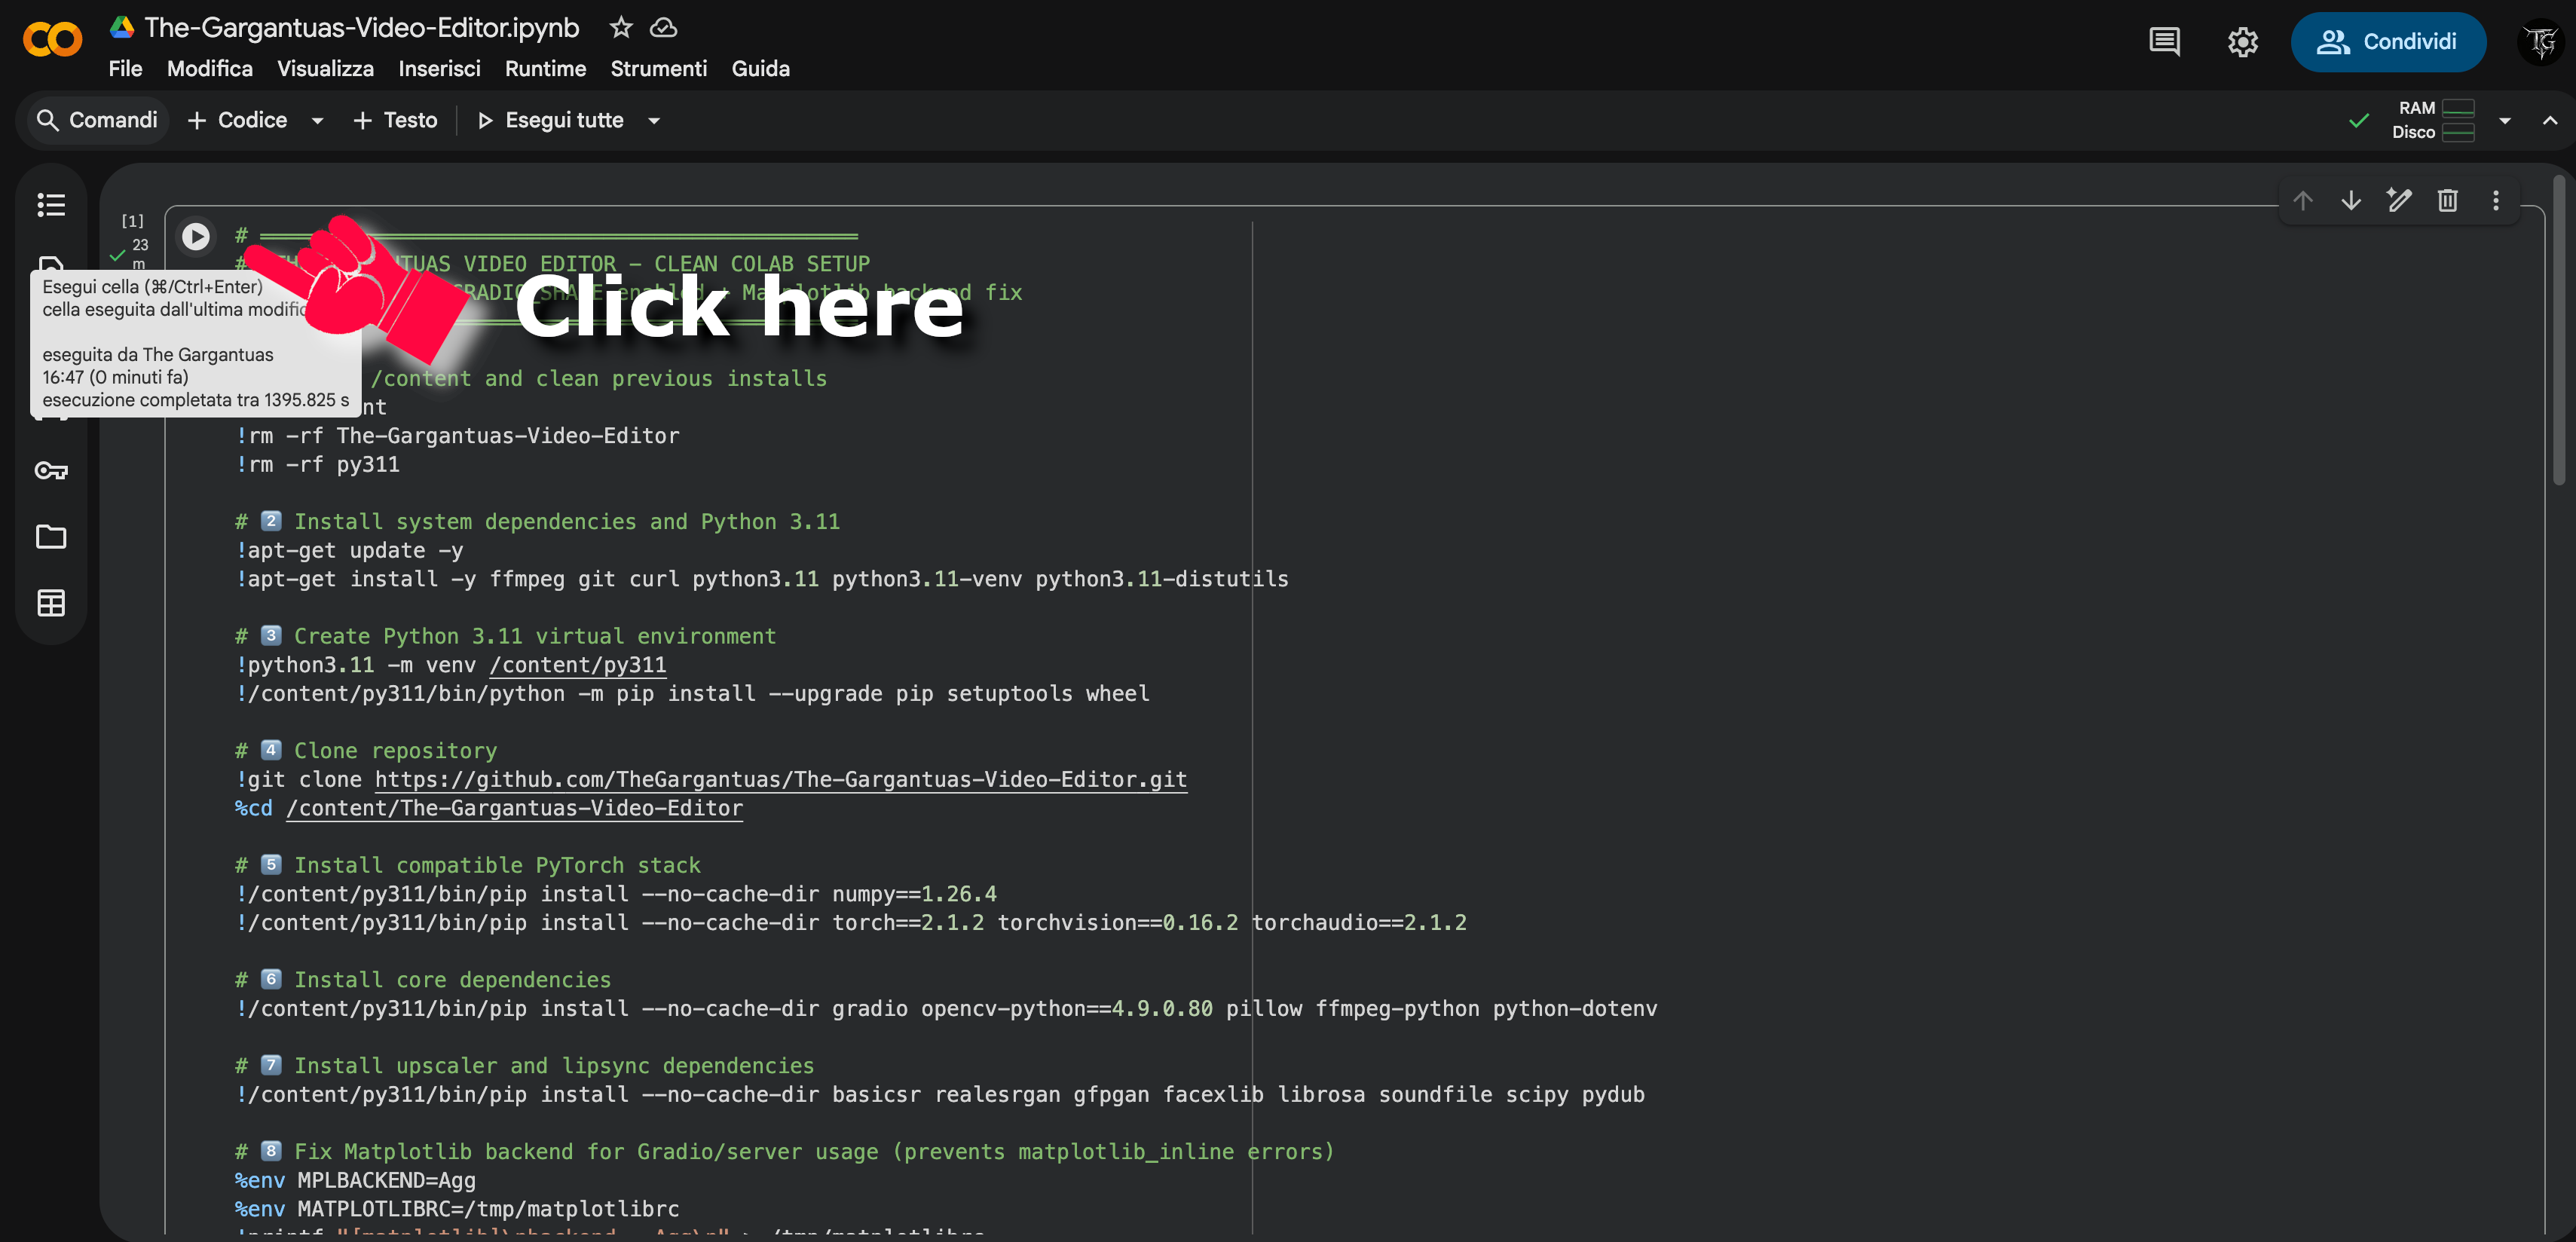The width and height of the screenshot is (2576, 1242).
Task: Open the table of contents sidebar icon
Action: (x=51, y=205)
